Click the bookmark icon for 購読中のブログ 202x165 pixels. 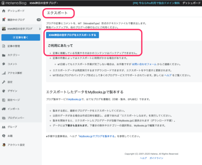4,20
